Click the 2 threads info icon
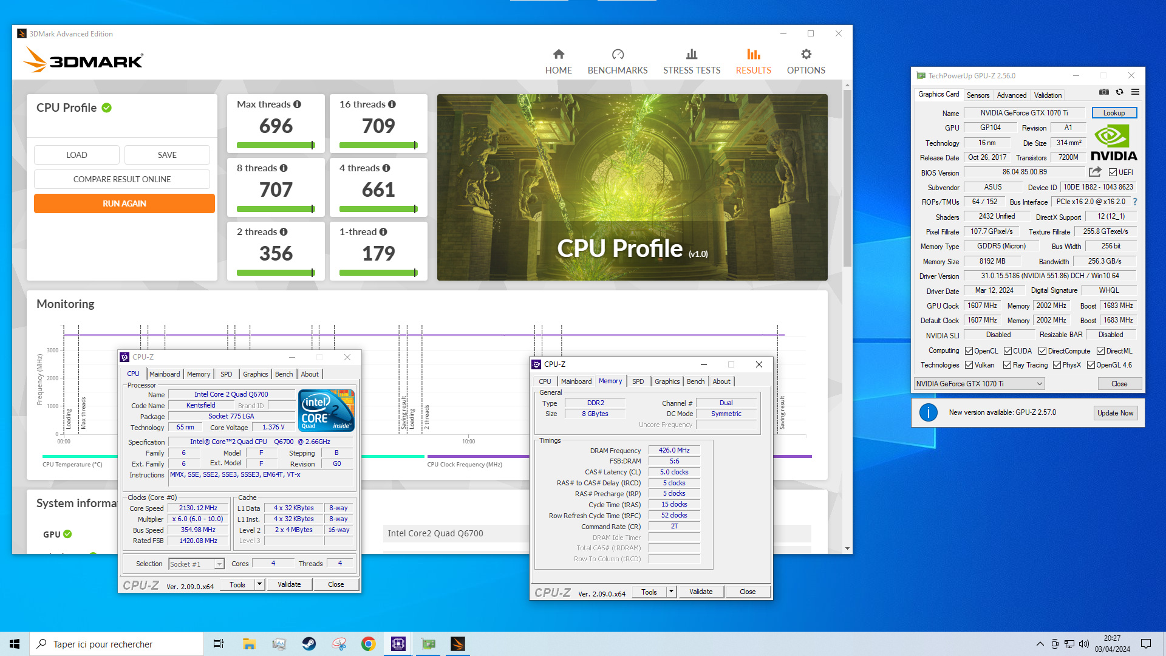The image size is (1166, 656). tap(284, 232)
